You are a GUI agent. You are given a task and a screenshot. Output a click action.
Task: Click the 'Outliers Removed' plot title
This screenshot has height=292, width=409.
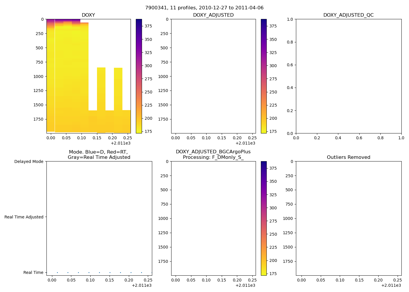[x=348, y=157]
